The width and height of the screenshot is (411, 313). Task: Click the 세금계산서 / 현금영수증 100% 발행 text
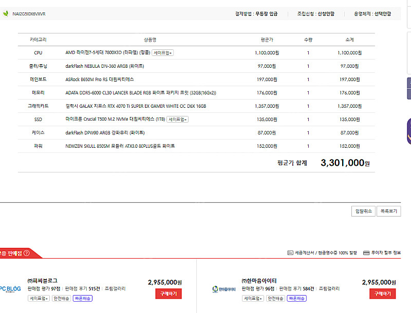(x=326, y=253)
